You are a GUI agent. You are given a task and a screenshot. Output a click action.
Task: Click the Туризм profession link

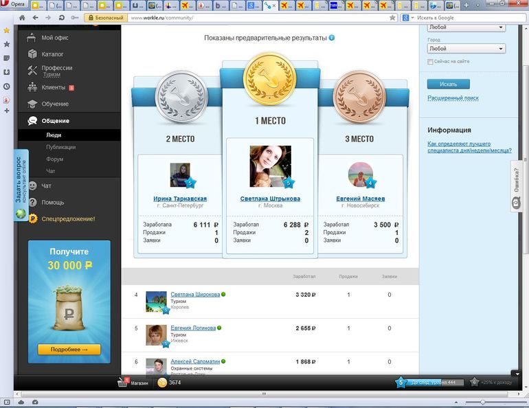52,75
